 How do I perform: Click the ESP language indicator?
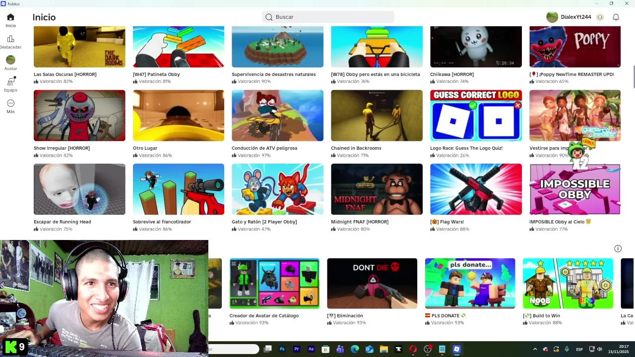pyautogui.click(x=579, y=350)
